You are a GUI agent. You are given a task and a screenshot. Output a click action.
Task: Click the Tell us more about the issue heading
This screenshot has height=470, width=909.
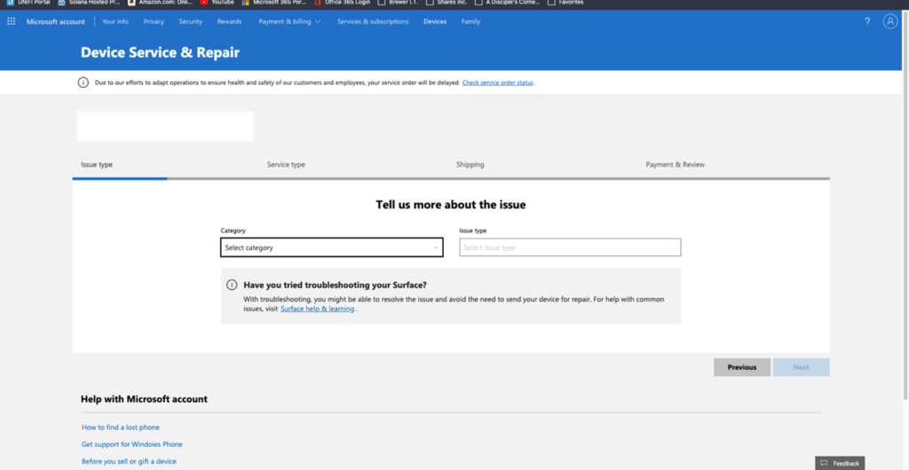point(451,204)
